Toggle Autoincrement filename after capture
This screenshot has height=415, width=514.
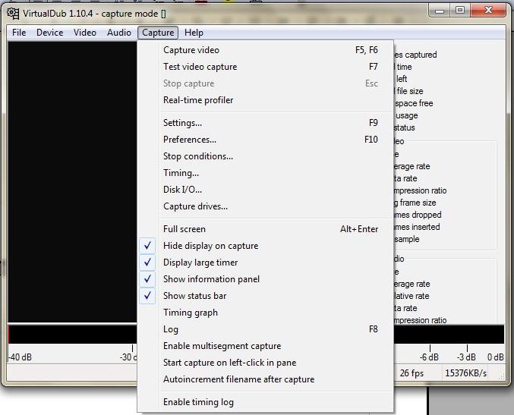click(266, 379)
